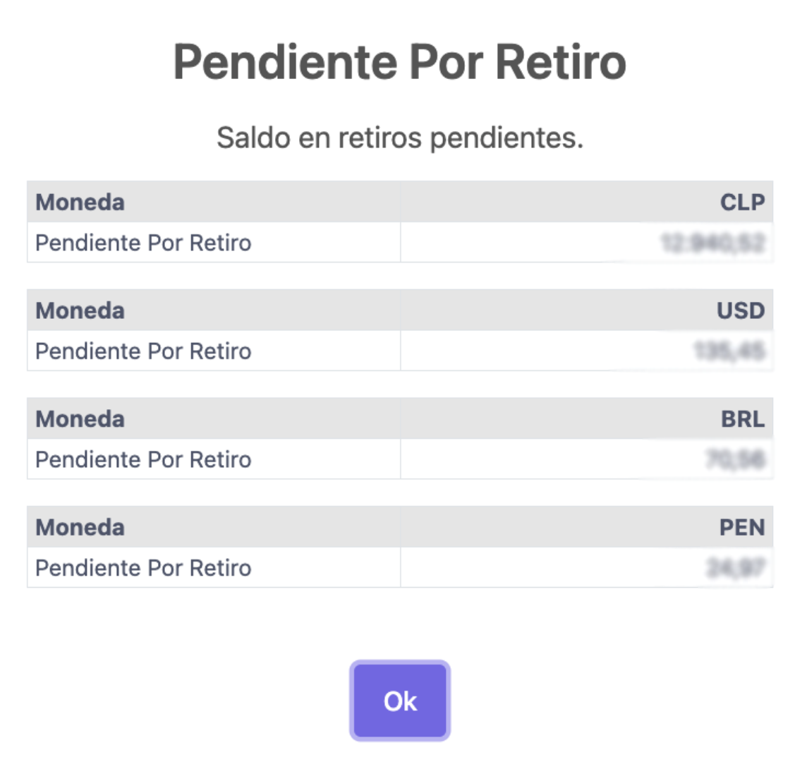Click Moneda label in the CLP table
The height and width of the screenshot is (762, 795).
[x=79, y=202]
